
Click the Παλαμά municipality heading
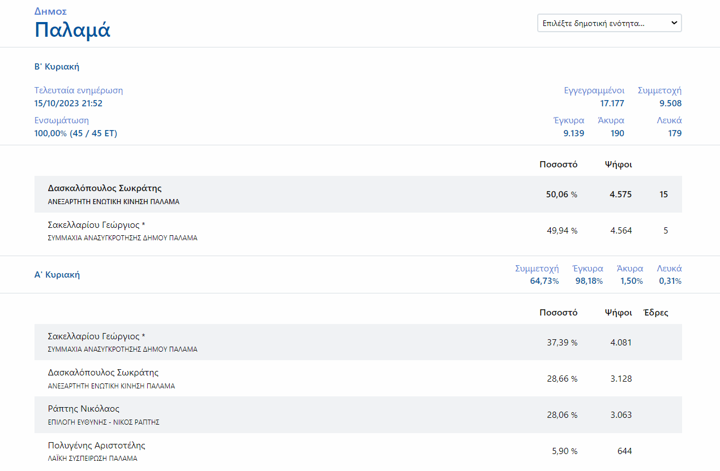72,30
